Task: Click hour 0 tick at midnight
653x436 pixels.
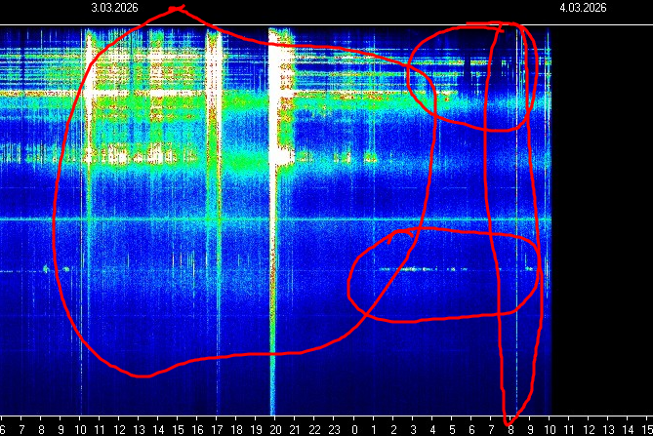Action: [354, 428]
